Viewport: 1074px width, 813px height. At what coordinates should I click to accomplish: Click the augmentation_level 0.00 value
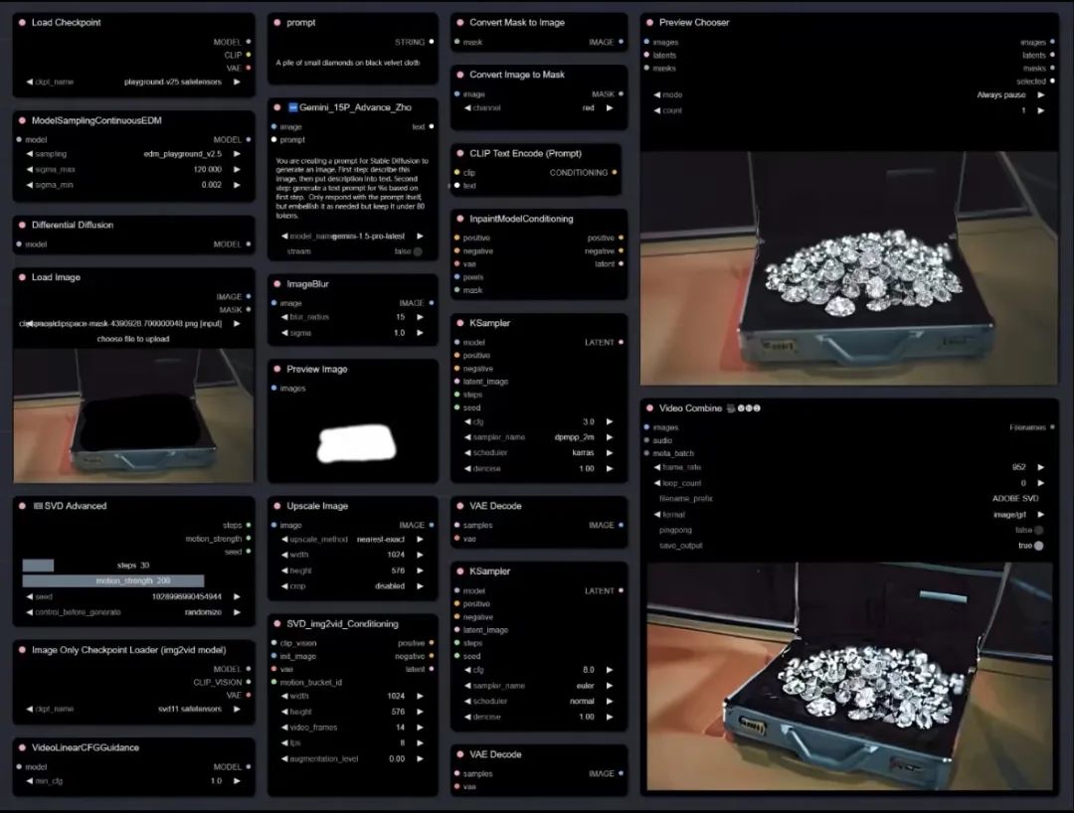(x=397, y=759)
